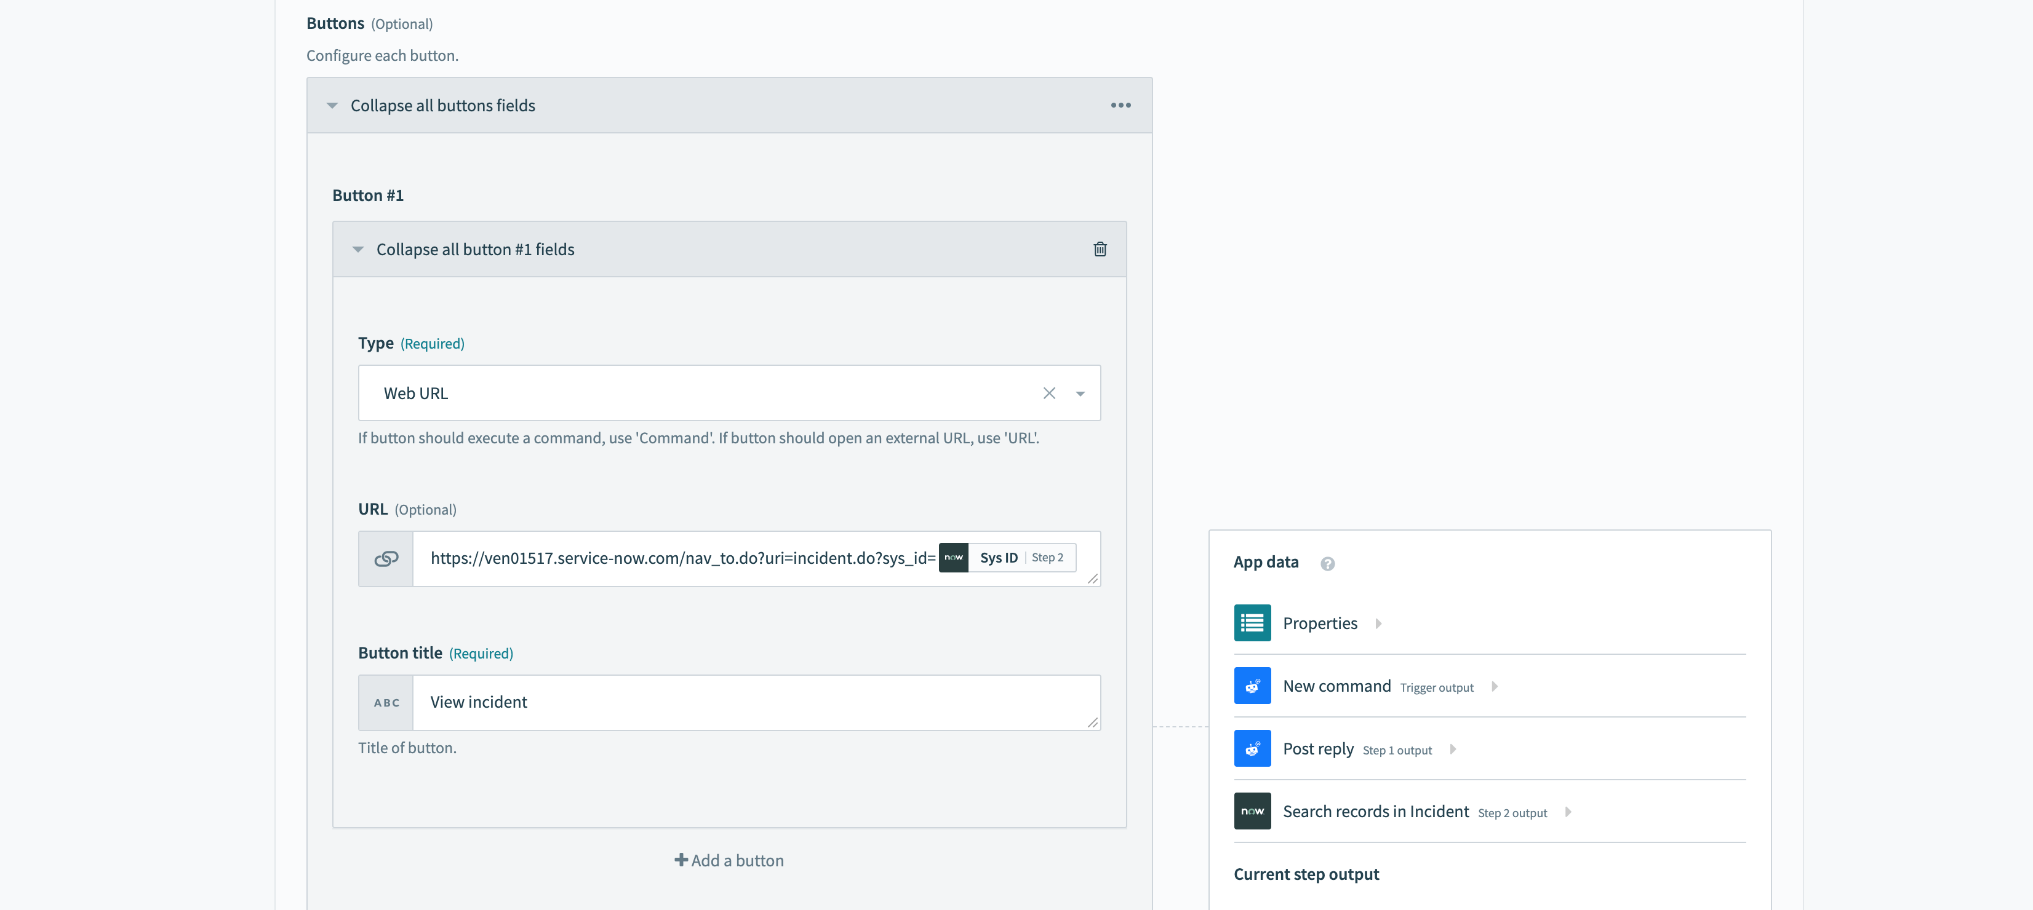This screenshot has width=2033, height=910.
Task: Click the Button title (Required) label
Action: click(436, 653)
